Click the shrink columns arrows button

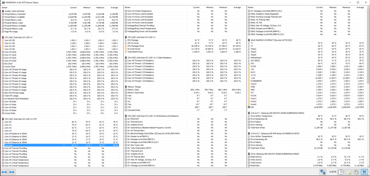(x=12, y=172)
